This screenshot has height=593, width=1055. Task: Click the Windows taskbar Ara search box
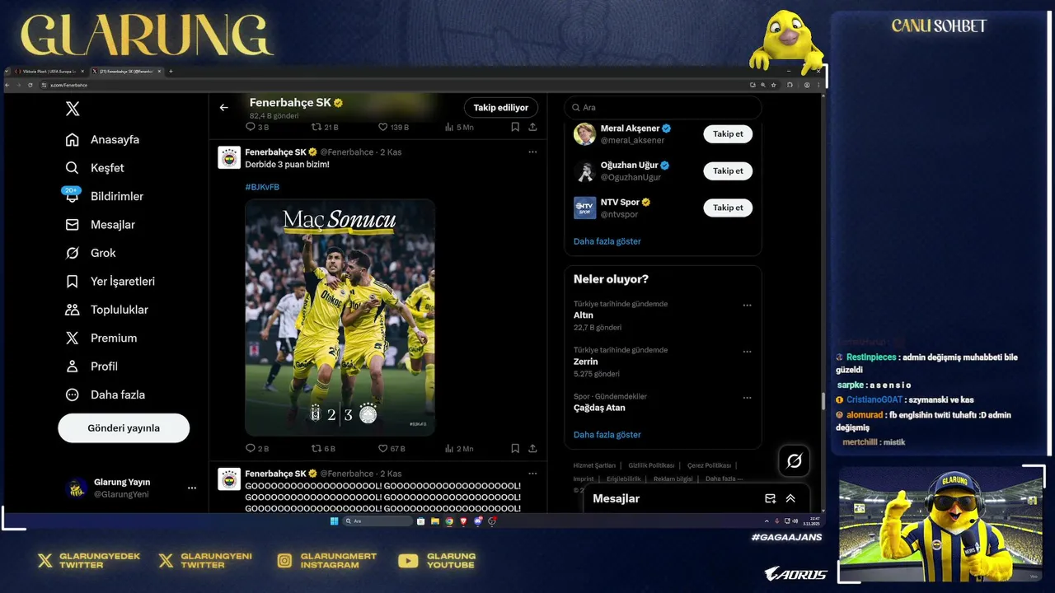pyautogui.click(x=377, y=521)
